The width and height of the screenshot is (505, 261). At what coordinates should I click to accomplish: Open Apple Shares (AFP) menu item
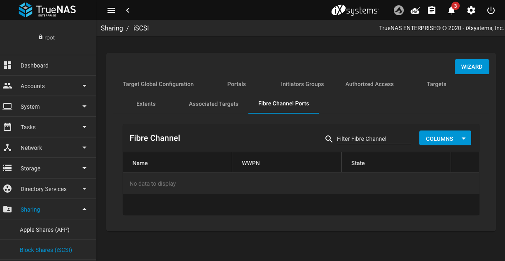coord(44,230)
